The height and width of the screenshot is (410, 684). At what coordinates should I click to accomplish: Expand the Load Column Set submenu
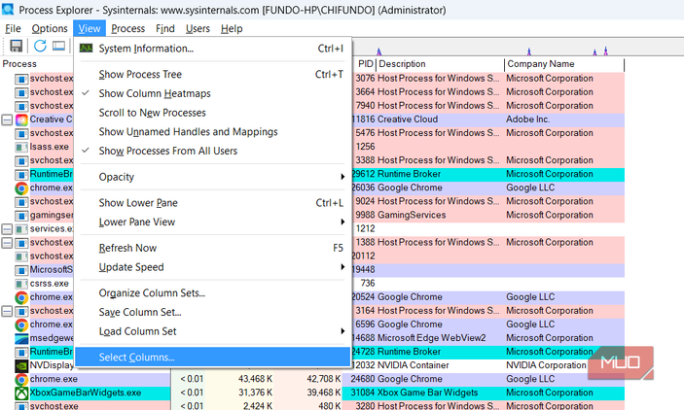pos(212,331)
